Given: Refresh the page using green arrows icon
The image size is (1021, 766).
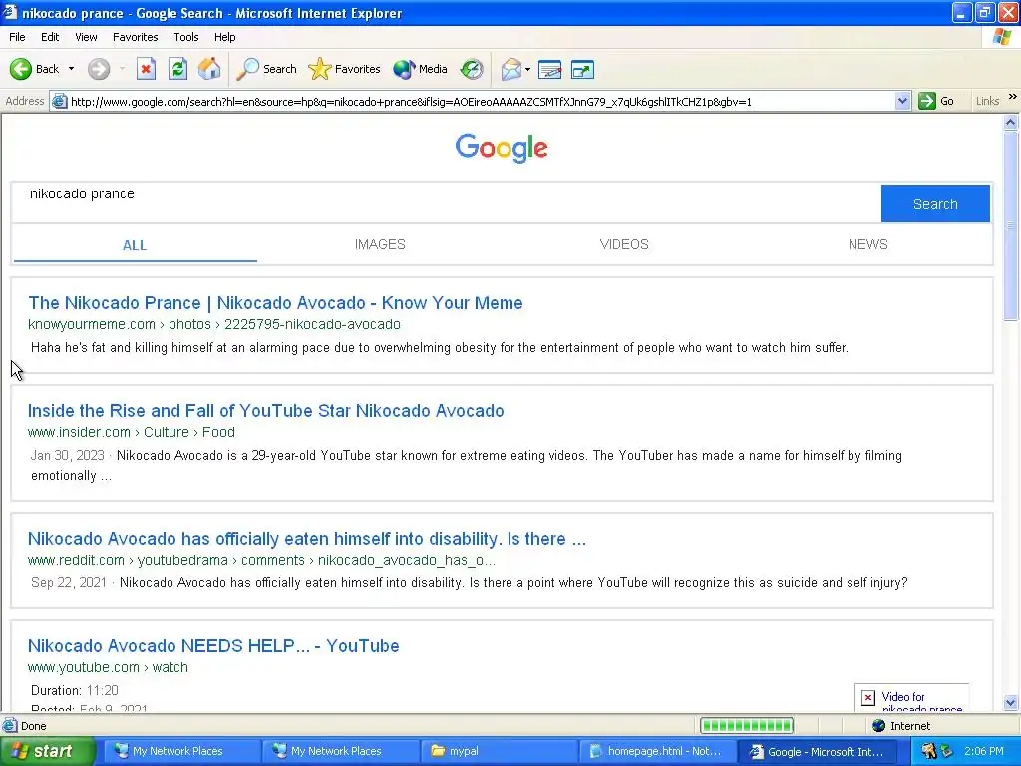Looking at the screenshot, I should (177, 69).
